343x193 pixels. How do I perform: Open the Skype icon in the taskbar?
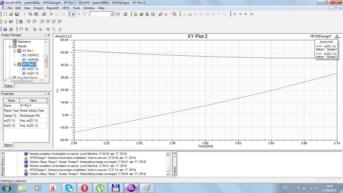[69, 188]
